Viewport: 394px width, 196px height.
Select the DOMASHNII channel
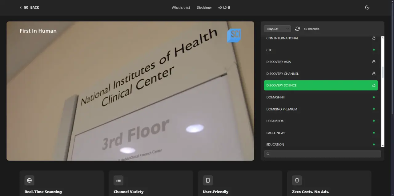point(321,97)
